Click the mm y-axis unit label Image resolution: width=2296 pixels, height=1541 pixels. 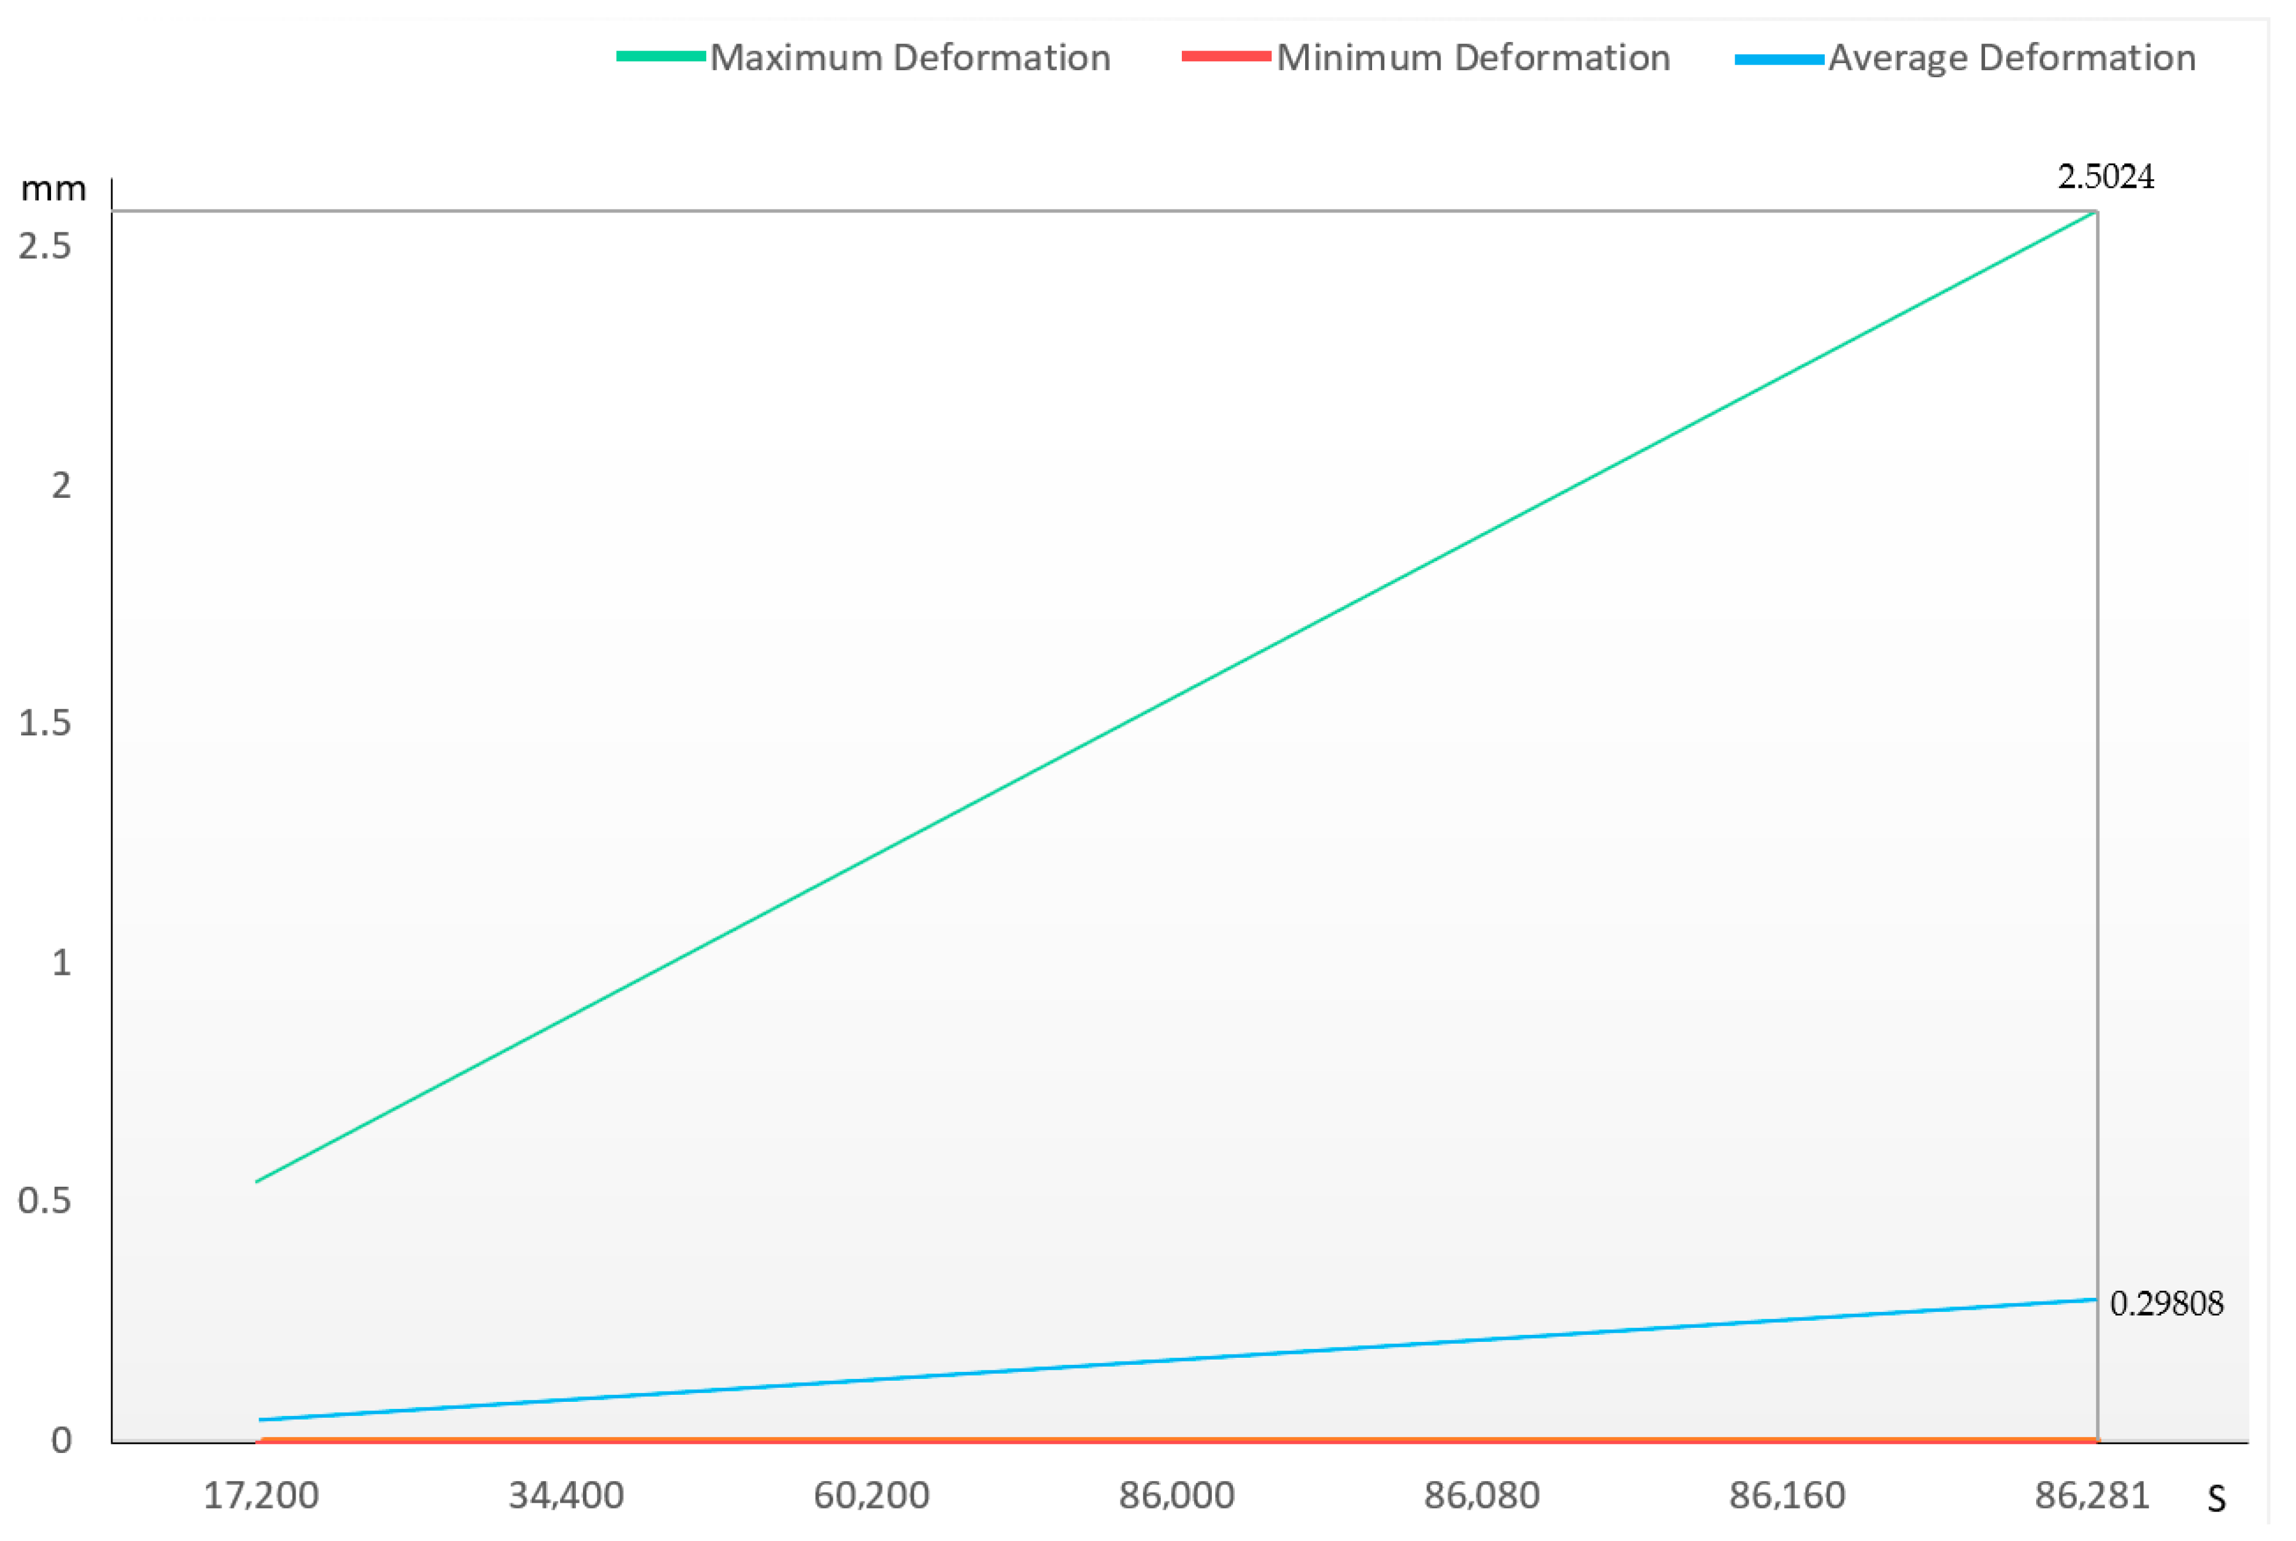[53, 189]
